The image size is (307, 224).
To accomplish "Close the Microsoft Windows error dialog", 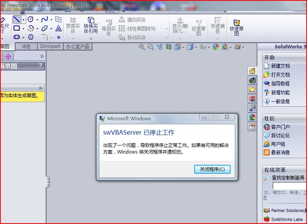I will (227, 117).
